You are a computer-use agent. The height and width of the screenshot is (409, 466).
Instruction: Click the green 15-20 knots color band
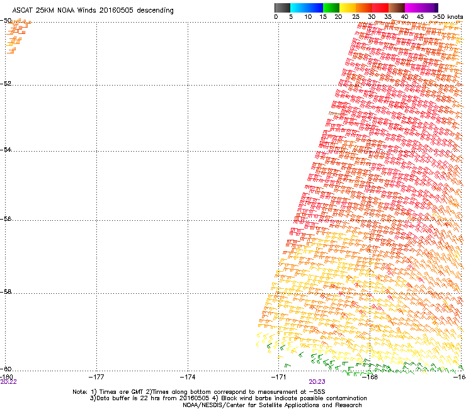[x=331, y=8]
